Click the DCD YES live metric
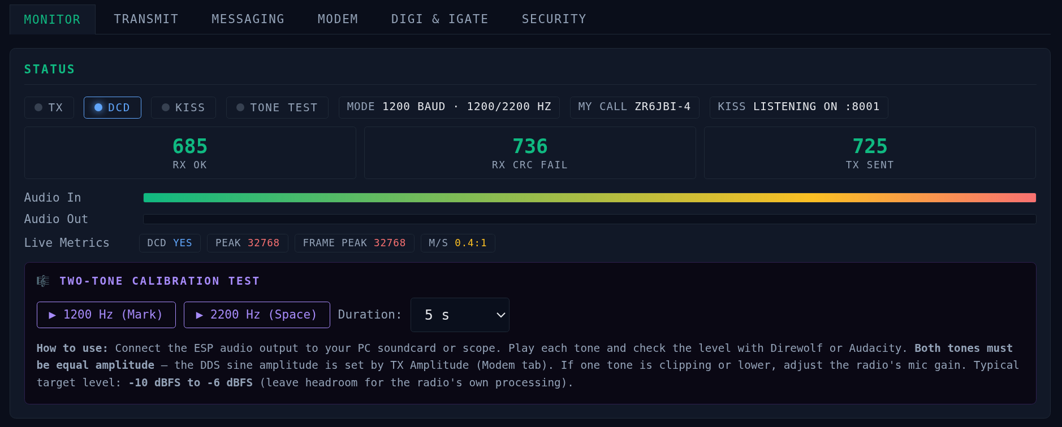 170,243
